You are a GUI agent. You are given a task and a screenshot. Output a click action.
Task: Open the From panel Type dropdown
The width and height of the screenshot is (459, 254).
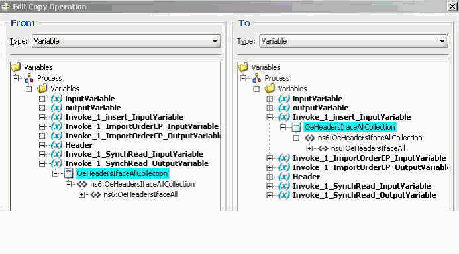126,41
